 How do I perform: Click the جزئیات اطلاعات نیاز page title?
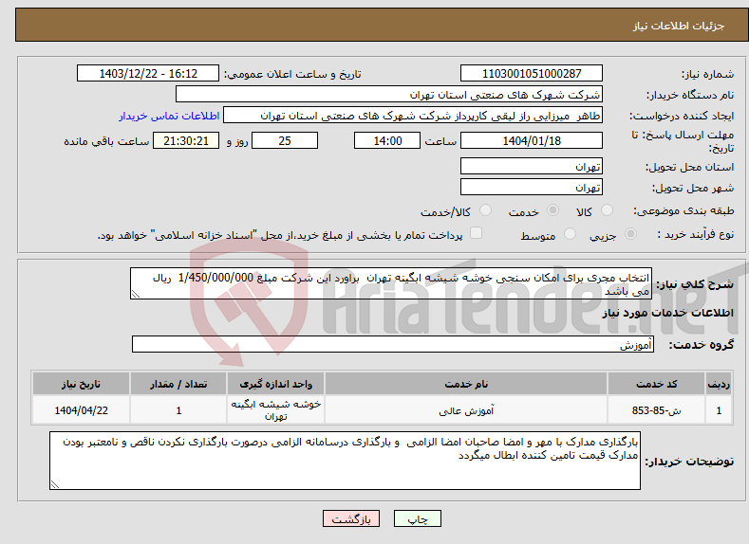679,26
